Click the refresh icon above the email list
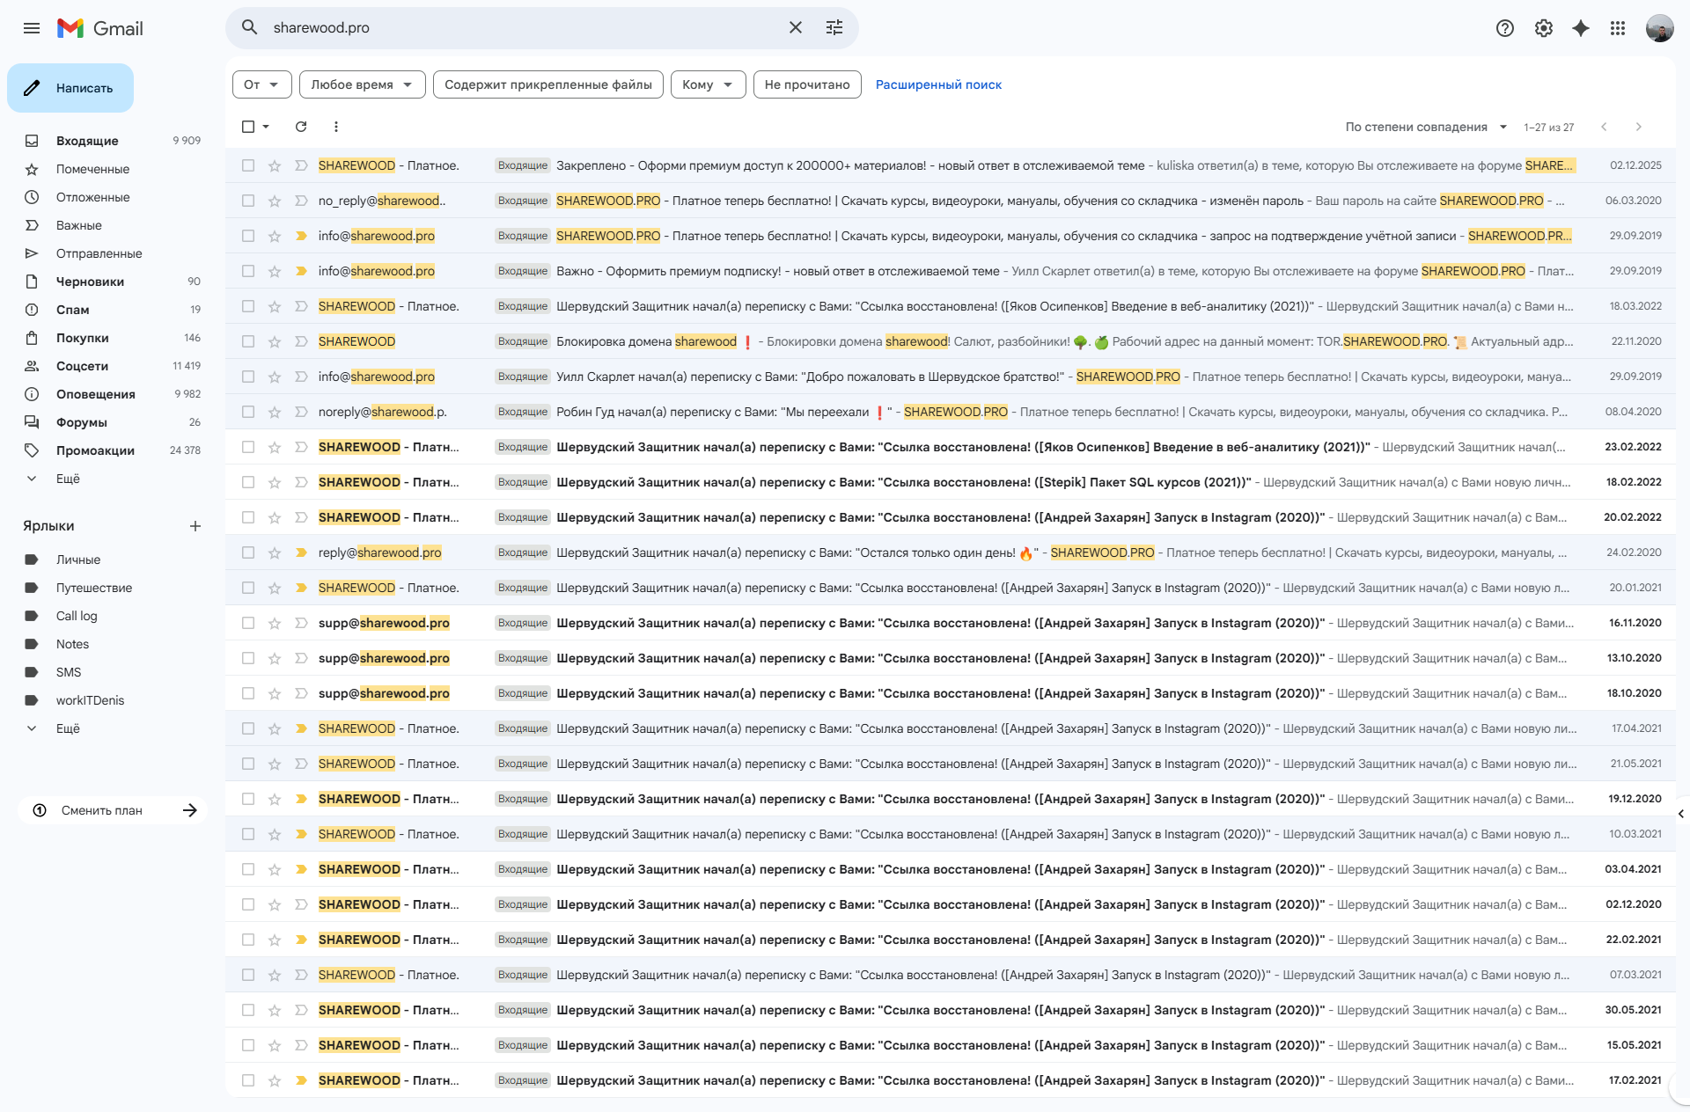Screen dimensions: 1690x1112 [x=301, y=127]
